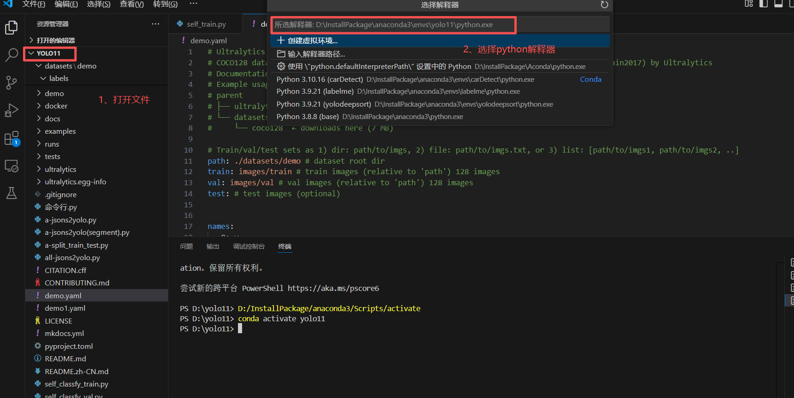
Task: Show the 调试控制台 panel tab
Action: pos(249,246)
